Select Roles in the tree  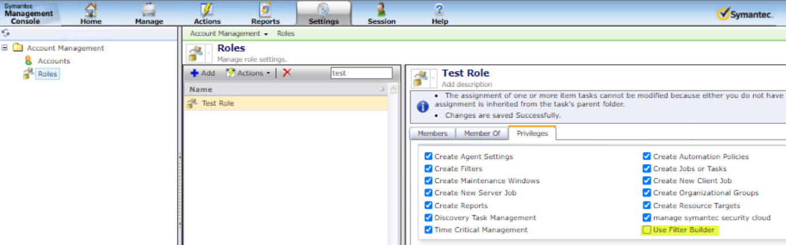[x=47, y=74]
